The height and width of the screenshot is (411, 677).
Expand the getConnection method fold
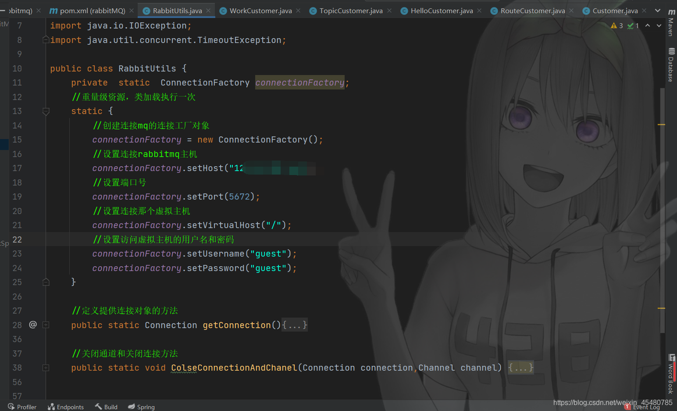46,325
